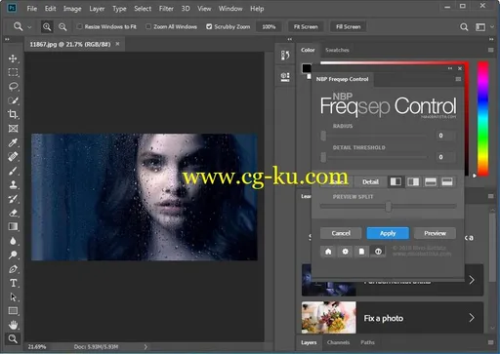Switch to the Paths tab
The height and width of the screenshot is (354, 500).
pos(367,342)
